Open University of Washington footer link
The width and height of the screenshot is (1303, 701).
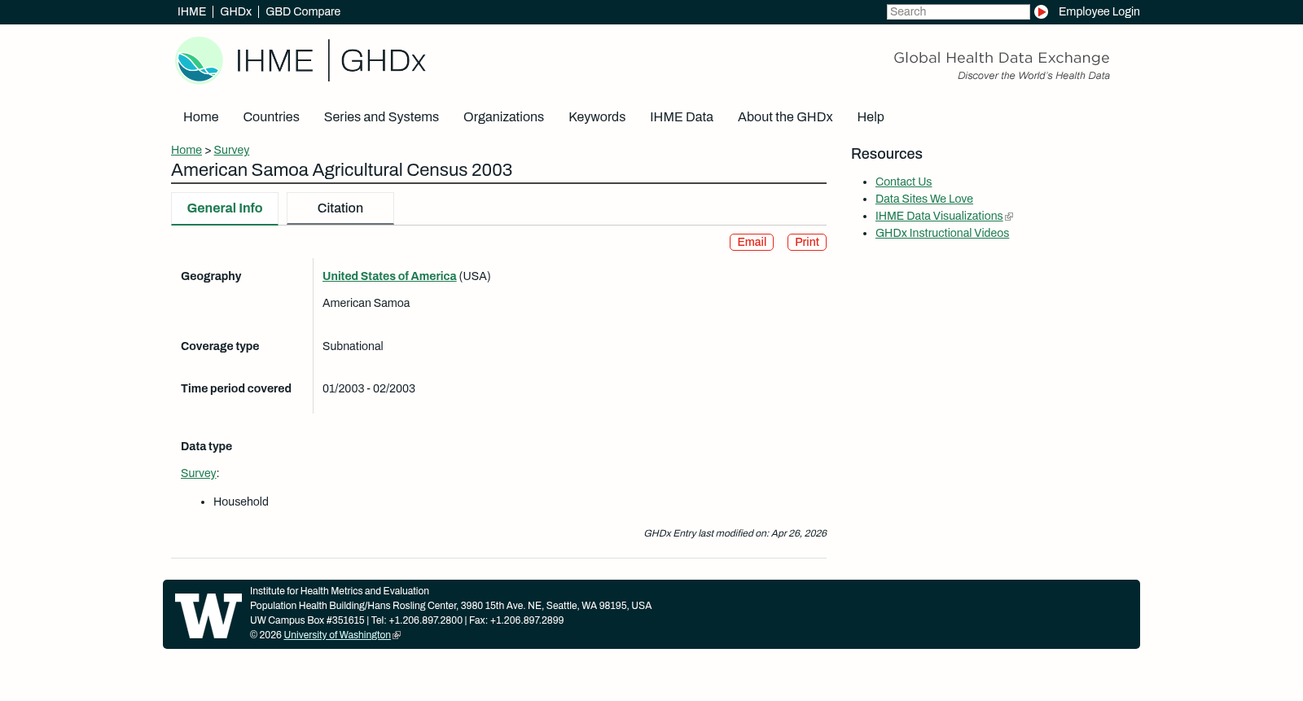click(337, 635)
